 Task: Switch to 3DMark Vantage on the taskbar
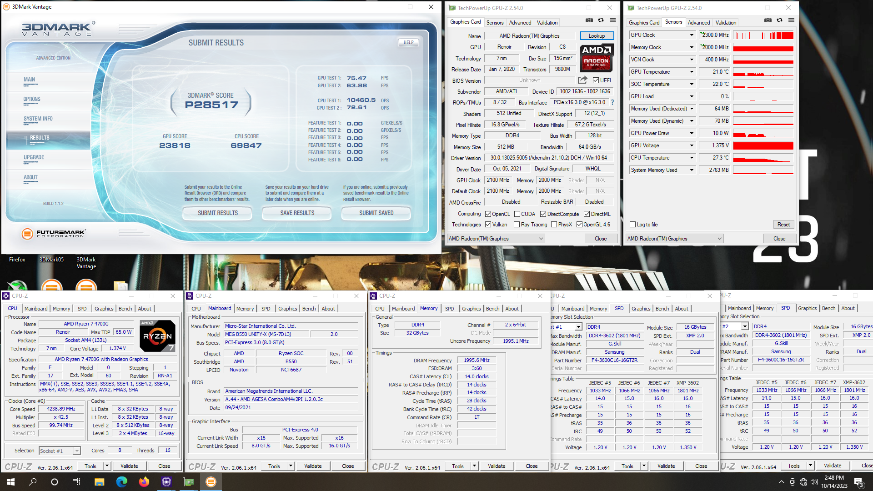pyautogui.click(x=211, y=482)
